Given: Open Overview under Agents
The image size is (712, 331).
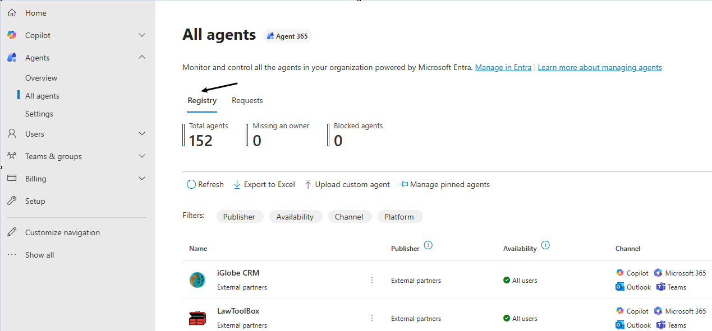Looking at the screenshot, I should [x=42, y=78].
